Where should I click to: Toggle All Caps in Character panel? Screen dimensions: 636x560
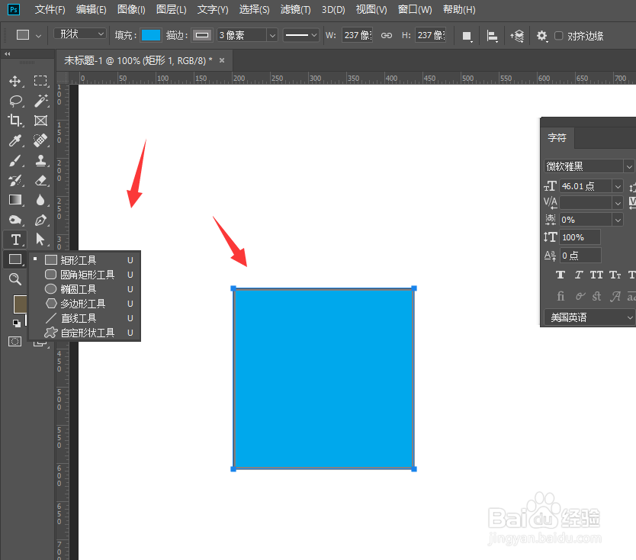coord(596,275)
